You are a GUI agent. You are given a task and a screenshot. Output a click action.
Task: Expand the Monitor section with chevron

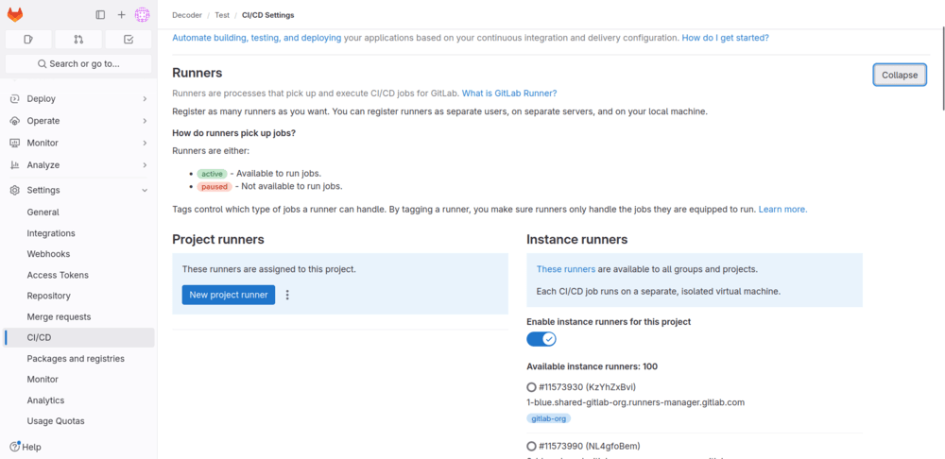click(145, 143)
